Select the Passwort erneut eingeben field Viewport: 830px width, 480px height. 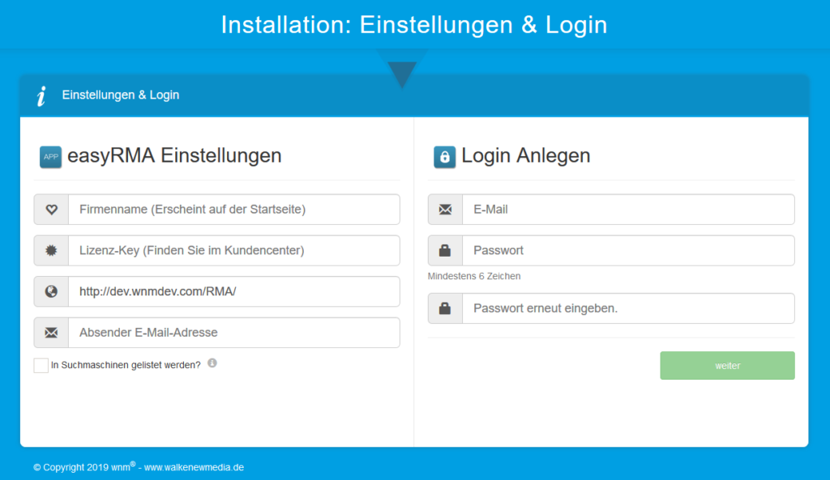pos(628,308)
